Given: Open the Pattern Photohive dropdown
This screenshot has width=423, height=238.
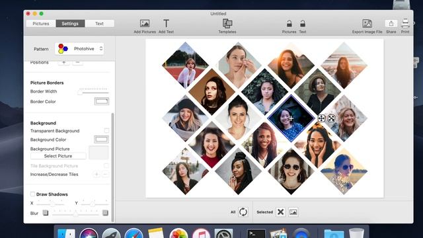Looking at the screenshot, I should (x=79, y=49).
